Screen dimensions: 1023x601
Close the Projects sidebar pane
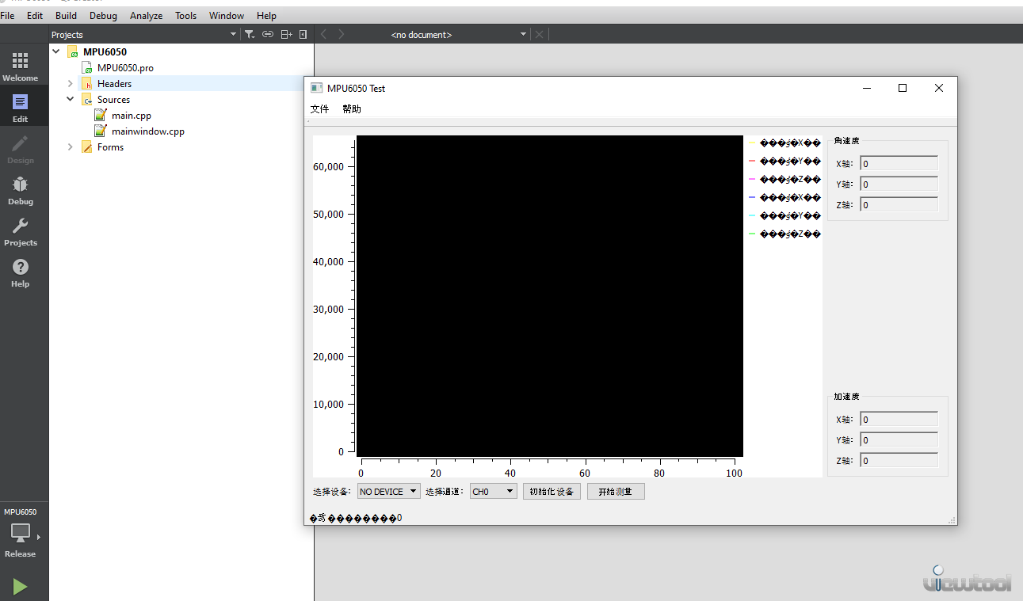(x=303, y=34)
